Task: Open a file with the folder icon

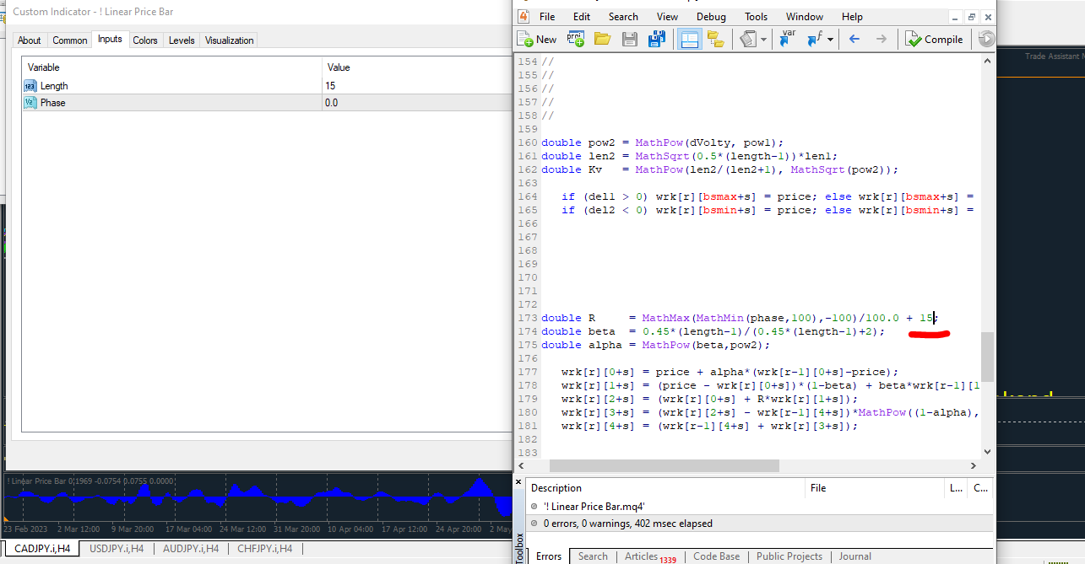Action: pyautogui.click(x=602, y=39)
